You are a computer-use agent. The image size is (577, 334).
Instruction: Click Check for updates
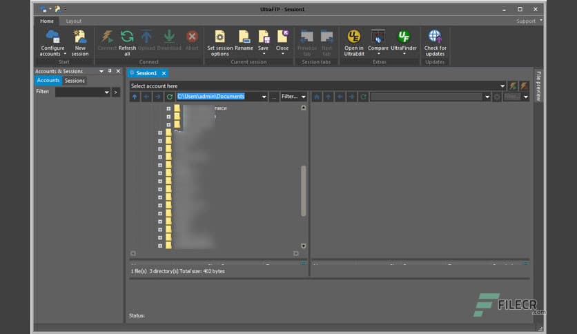[x=435, y=42]
